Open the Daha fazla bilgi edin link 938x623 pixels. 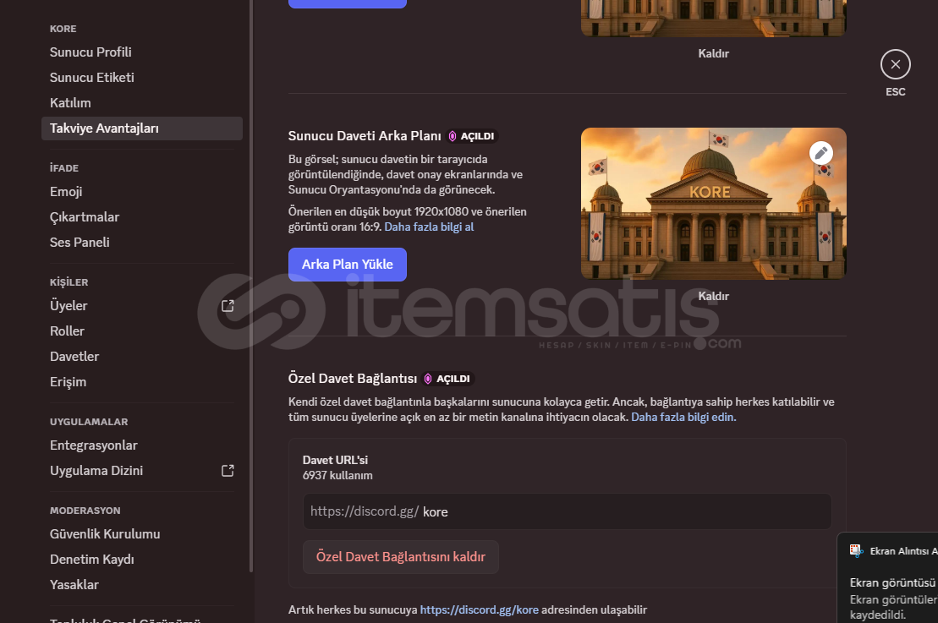(683, 418)
